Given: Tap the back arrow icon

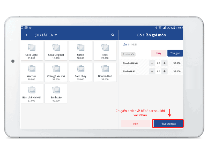Looking at the screenshot, I should (x=27, y=35).
